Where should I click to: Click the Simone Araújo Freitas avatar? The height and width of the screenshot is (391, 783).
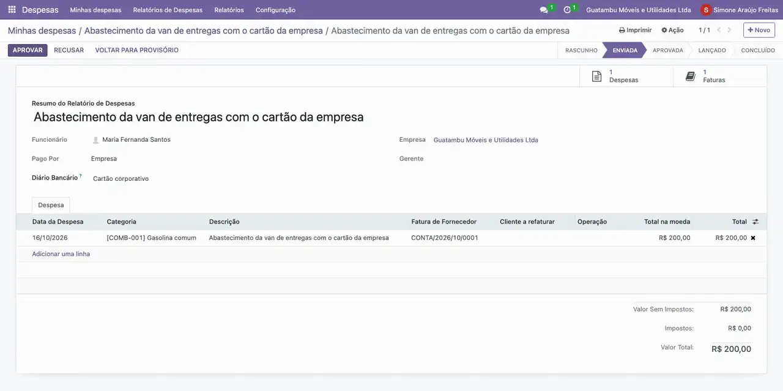point(706,10)
